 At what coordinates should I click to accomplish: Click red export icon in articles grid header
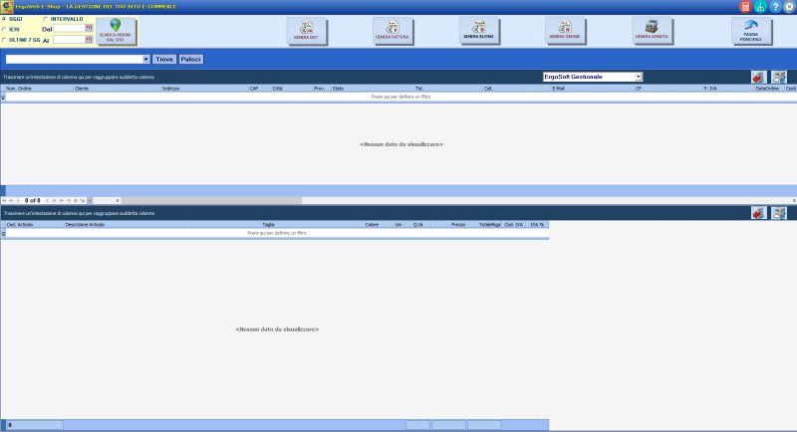coord(758,213)
